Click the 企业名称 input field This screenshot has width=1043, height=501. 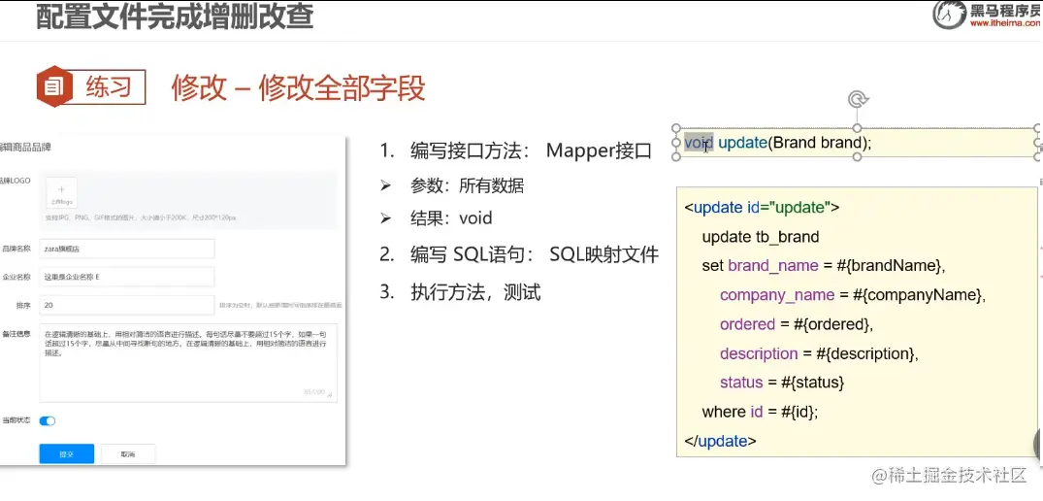127,277
